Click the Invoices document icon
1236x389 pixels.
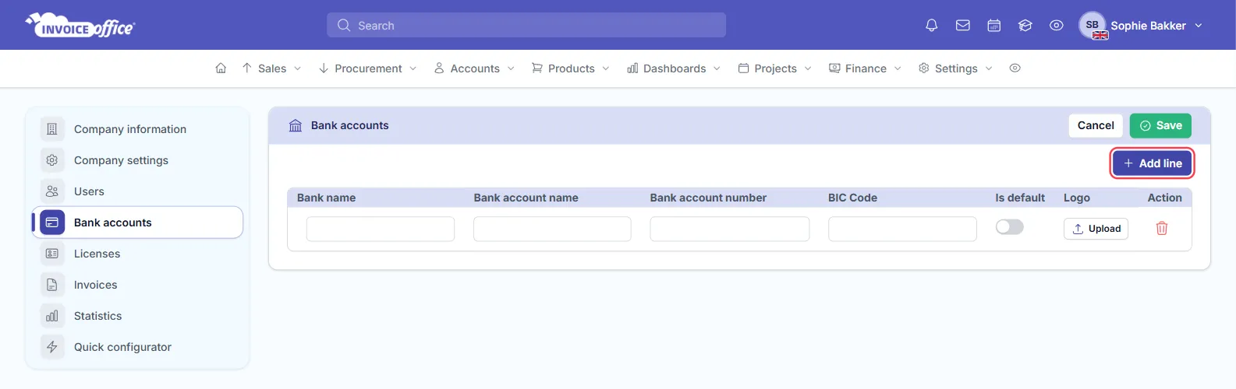[x=52, y=285]
